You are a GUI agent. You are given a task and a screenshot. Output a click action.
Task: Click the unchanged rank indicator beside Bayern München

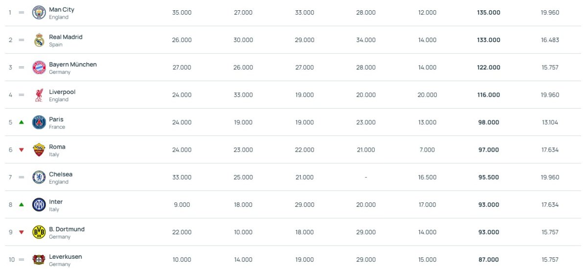pyautogui.click(x=22, y=67)
